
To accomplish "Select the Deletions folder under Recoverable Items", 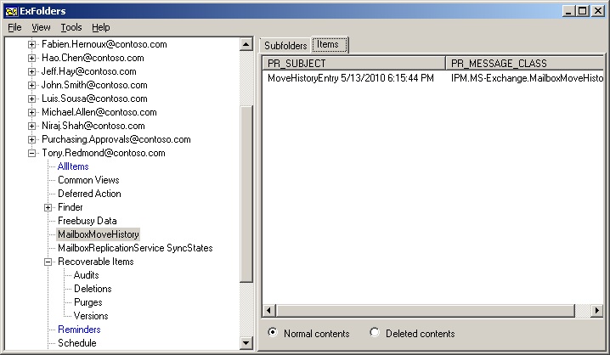I will click(x=93, y=289).
